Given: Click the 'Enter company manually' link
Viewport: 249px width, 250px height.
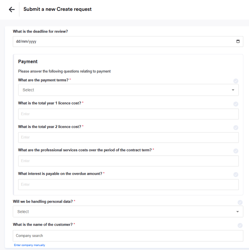Looking at the screenshot, I should (29, 245).
